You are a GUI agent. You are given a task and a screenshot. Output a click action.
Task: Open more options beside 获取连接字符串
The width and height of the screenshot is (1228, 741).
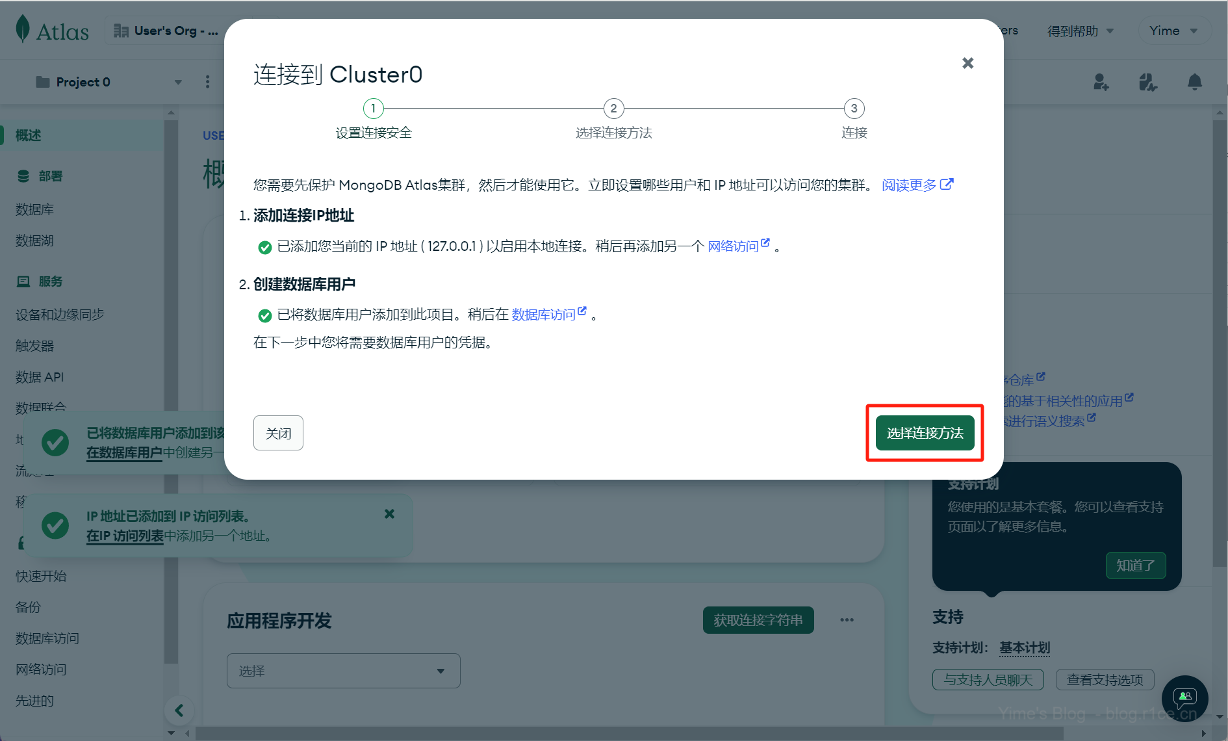[x=847, y=620]
